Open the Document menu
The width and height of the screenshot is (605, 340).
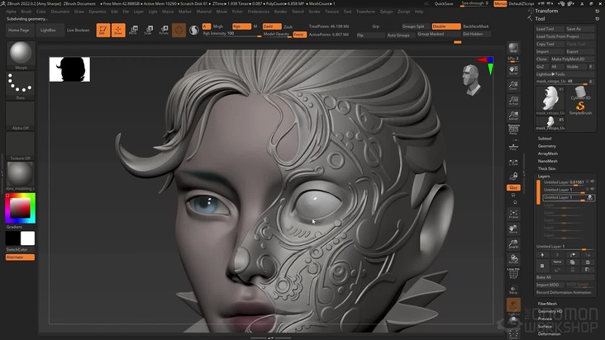point(60,12)
